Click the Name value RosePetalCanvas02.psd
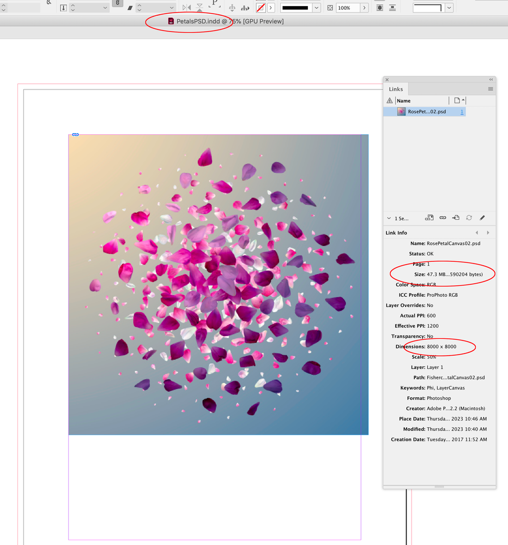Image resolution: width=508 pixels, height=545 pixels. pyautogui.click(x=453, y=243)
